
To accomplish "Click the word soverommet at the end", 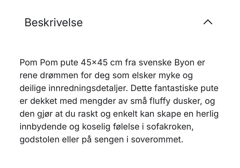I will (157, 139).
